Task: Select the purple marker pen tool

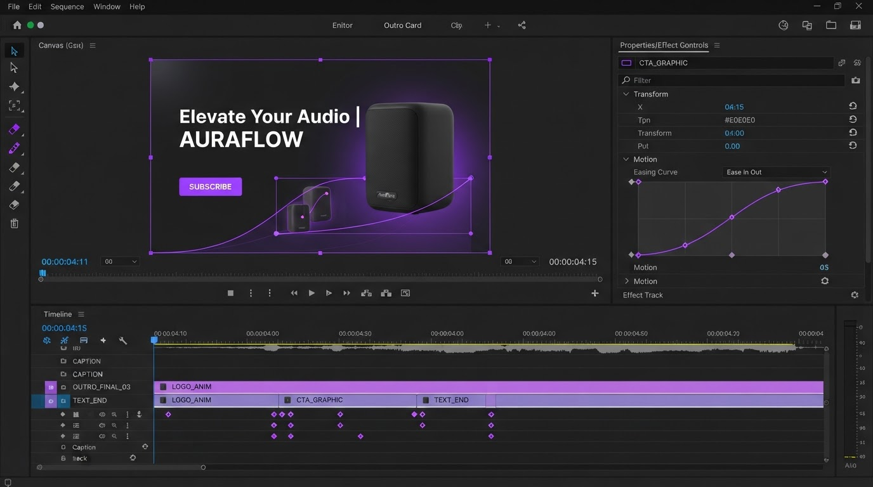Action: click(14, 148)
